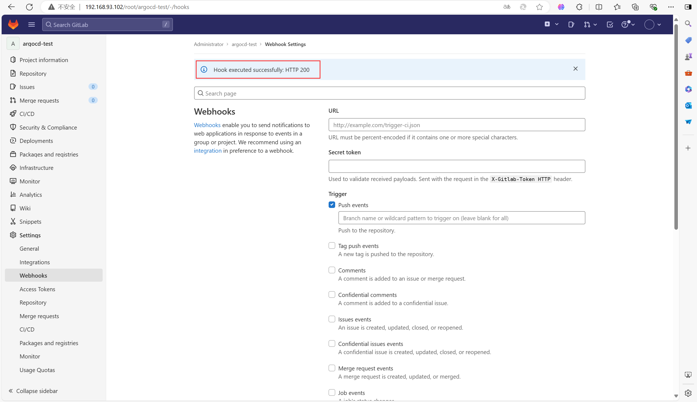Open Edge sidebar Outlook icon
This screenshot has width=697, height=402.
[x=688, y=106]
